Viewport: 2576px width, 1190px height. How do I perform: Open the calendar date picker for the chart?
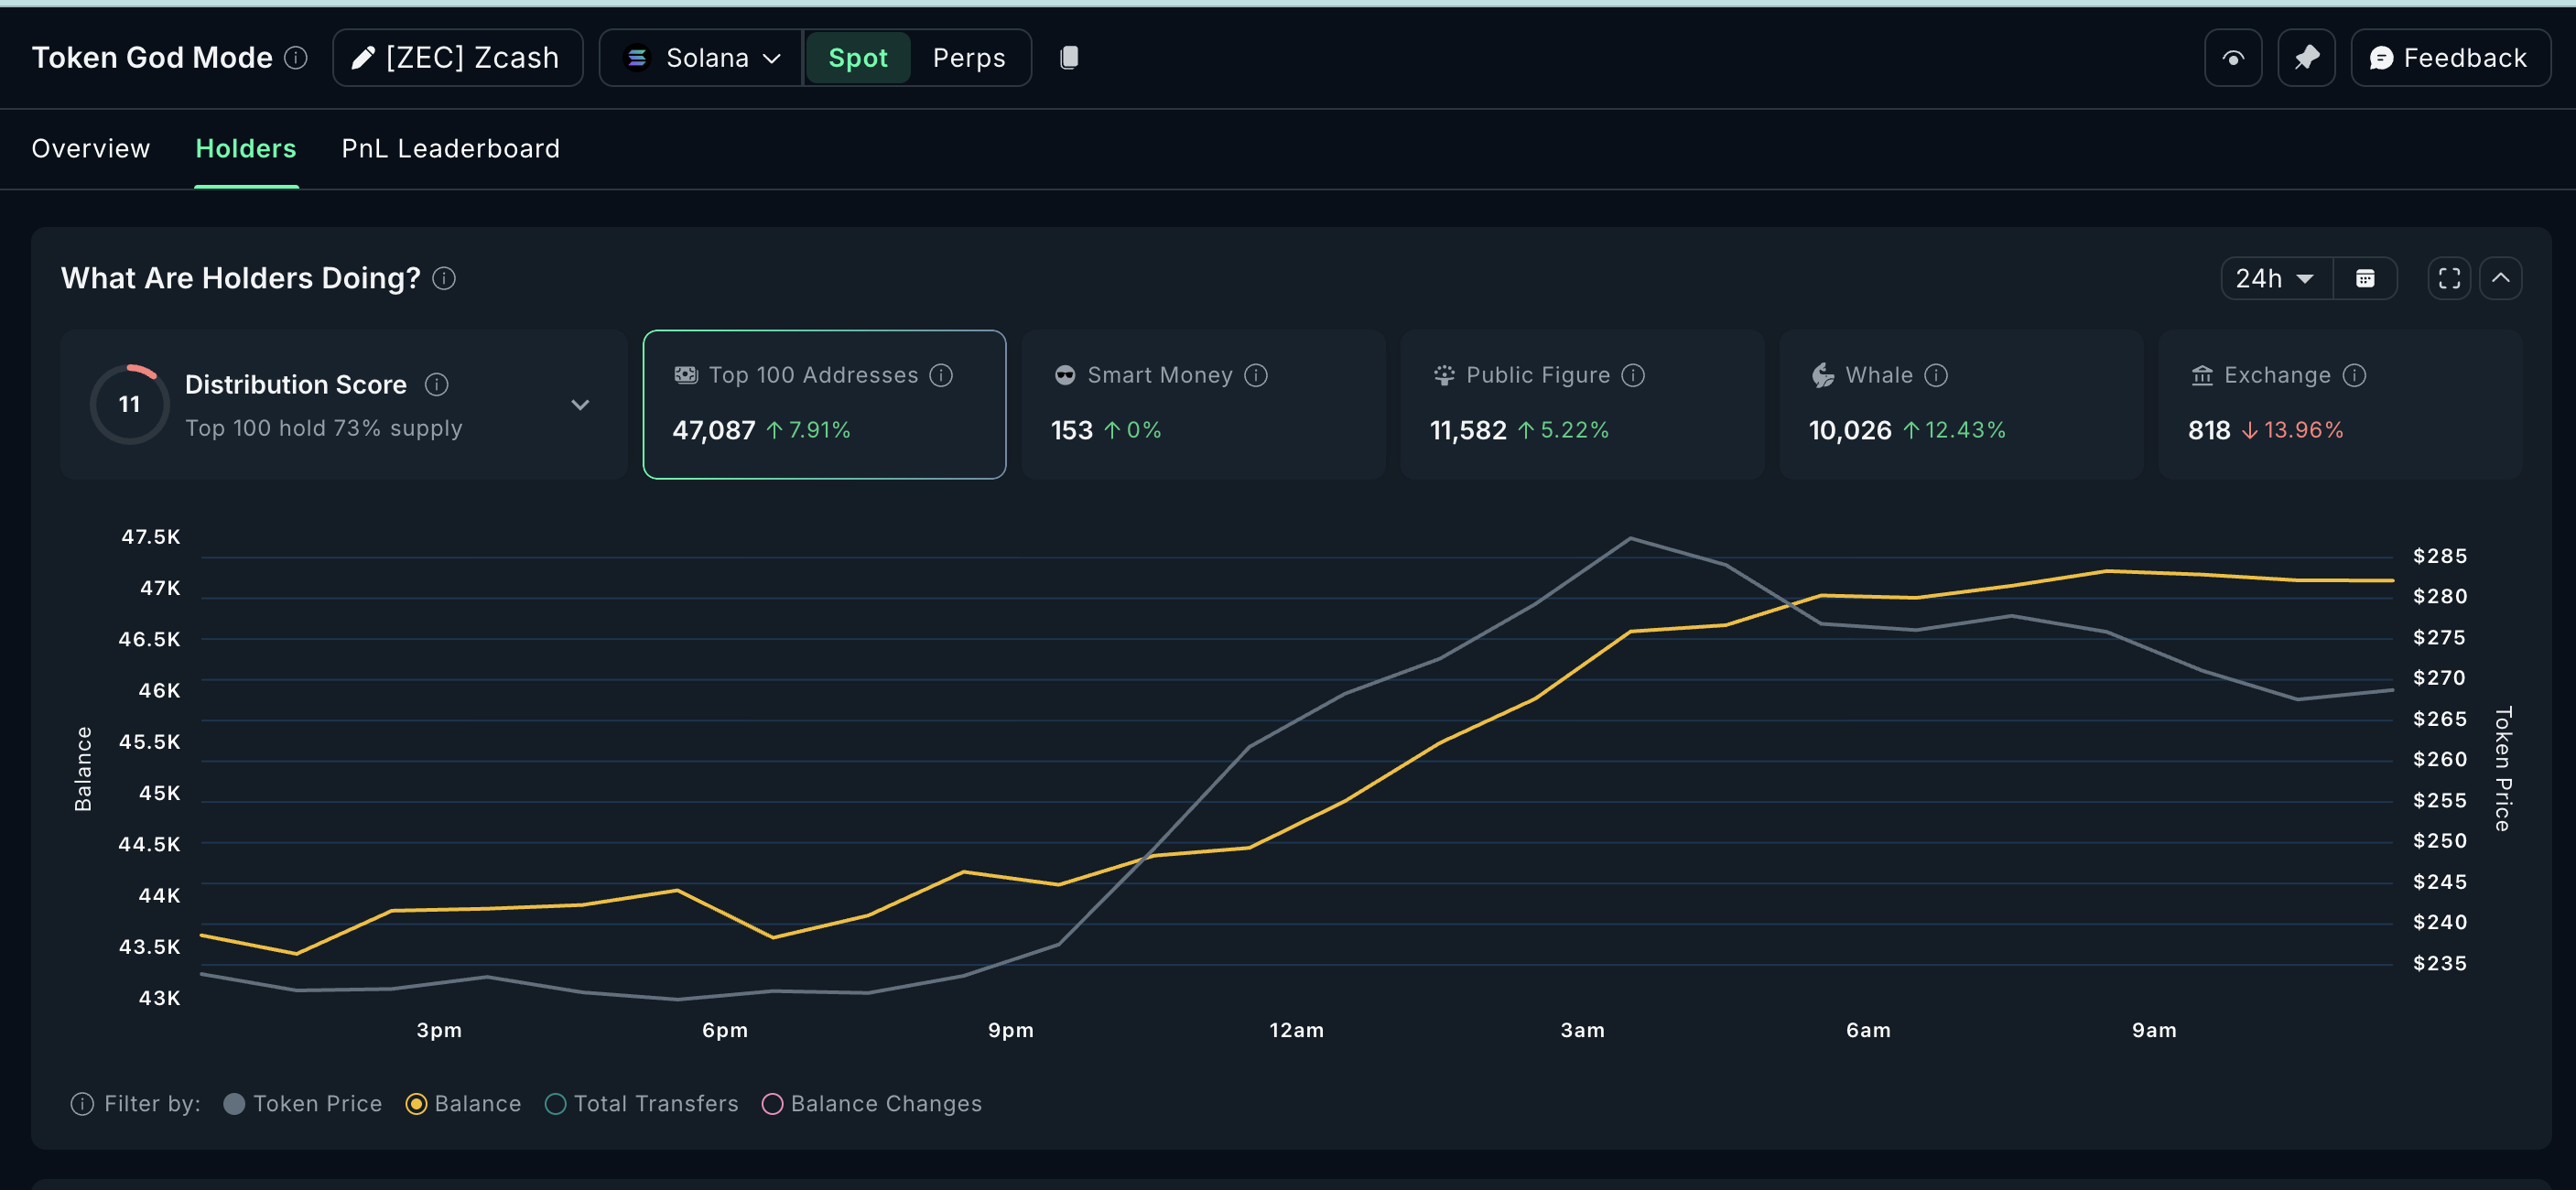coord(2365,278)
